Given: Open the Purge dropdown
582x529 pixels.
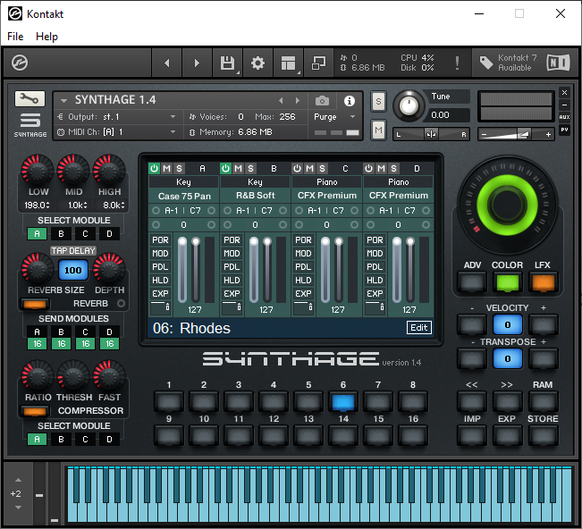Looking at the screenshot, I should [334, 117].
